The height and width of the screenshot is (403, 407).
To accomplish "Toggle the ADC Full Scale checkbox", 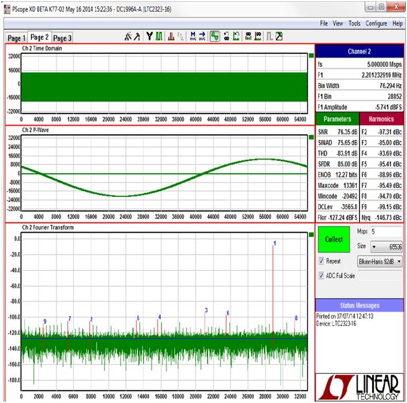I will pyautogui.click(x=322, y=275).
